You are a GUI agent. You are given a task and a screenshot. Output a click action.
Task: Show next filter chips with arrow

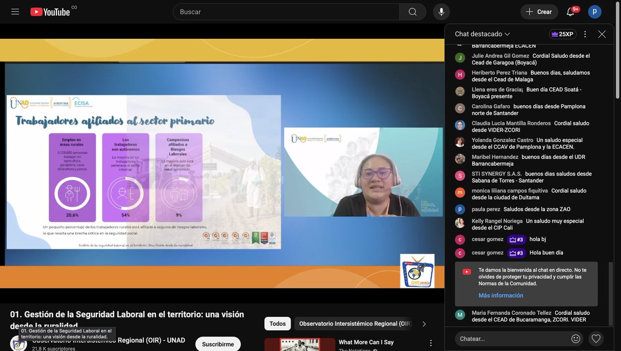coord(424,324)
